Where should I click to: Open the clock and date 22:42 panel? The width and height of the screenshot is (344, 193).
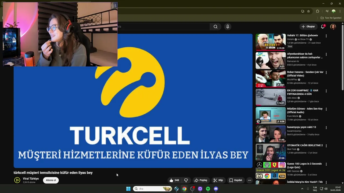pyautogui.click(x=335, y=189)
